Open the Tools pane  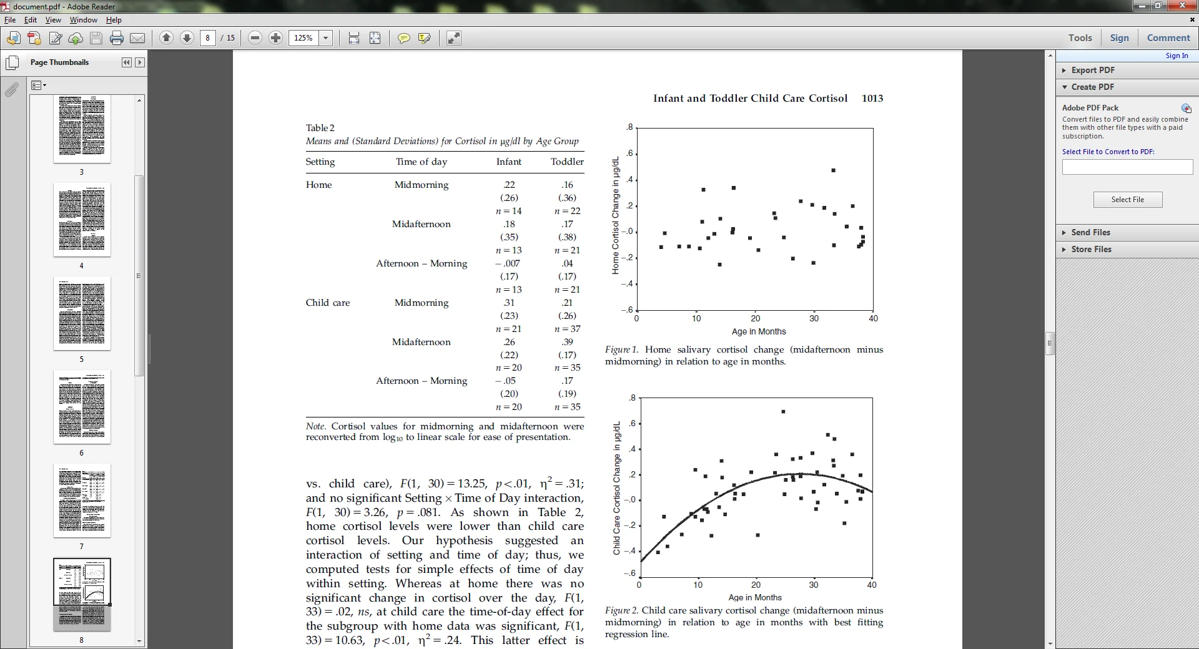[x=1080, y=38]
